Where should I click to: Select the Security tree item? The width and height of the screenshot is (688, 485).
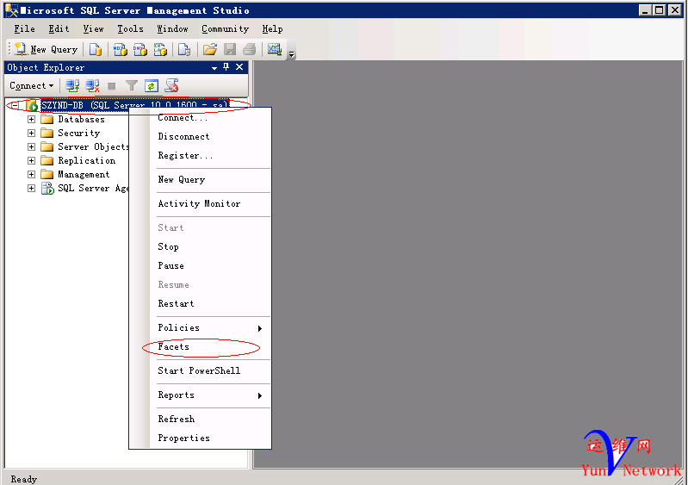click(x=79, y=133)
